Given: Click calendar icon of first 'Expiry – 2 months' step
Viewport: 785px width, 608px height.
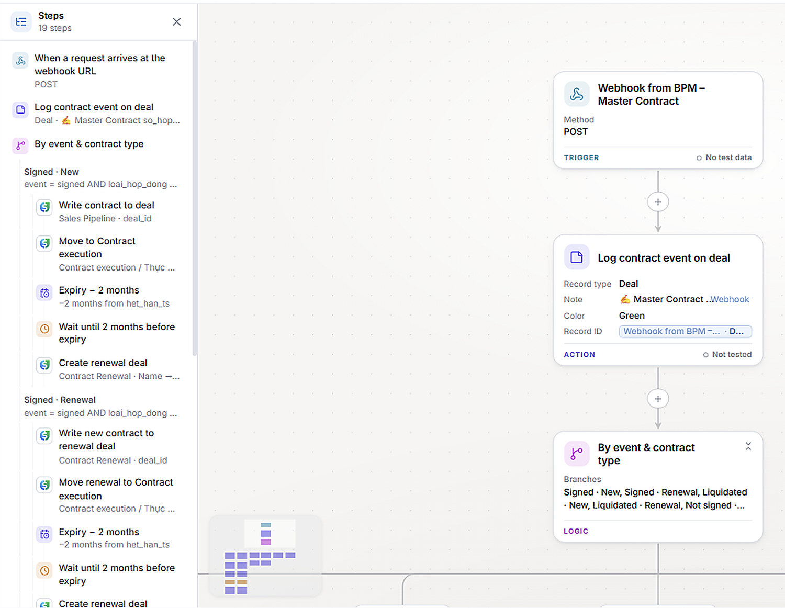Looking at the screenshot, I should (45, 292).
